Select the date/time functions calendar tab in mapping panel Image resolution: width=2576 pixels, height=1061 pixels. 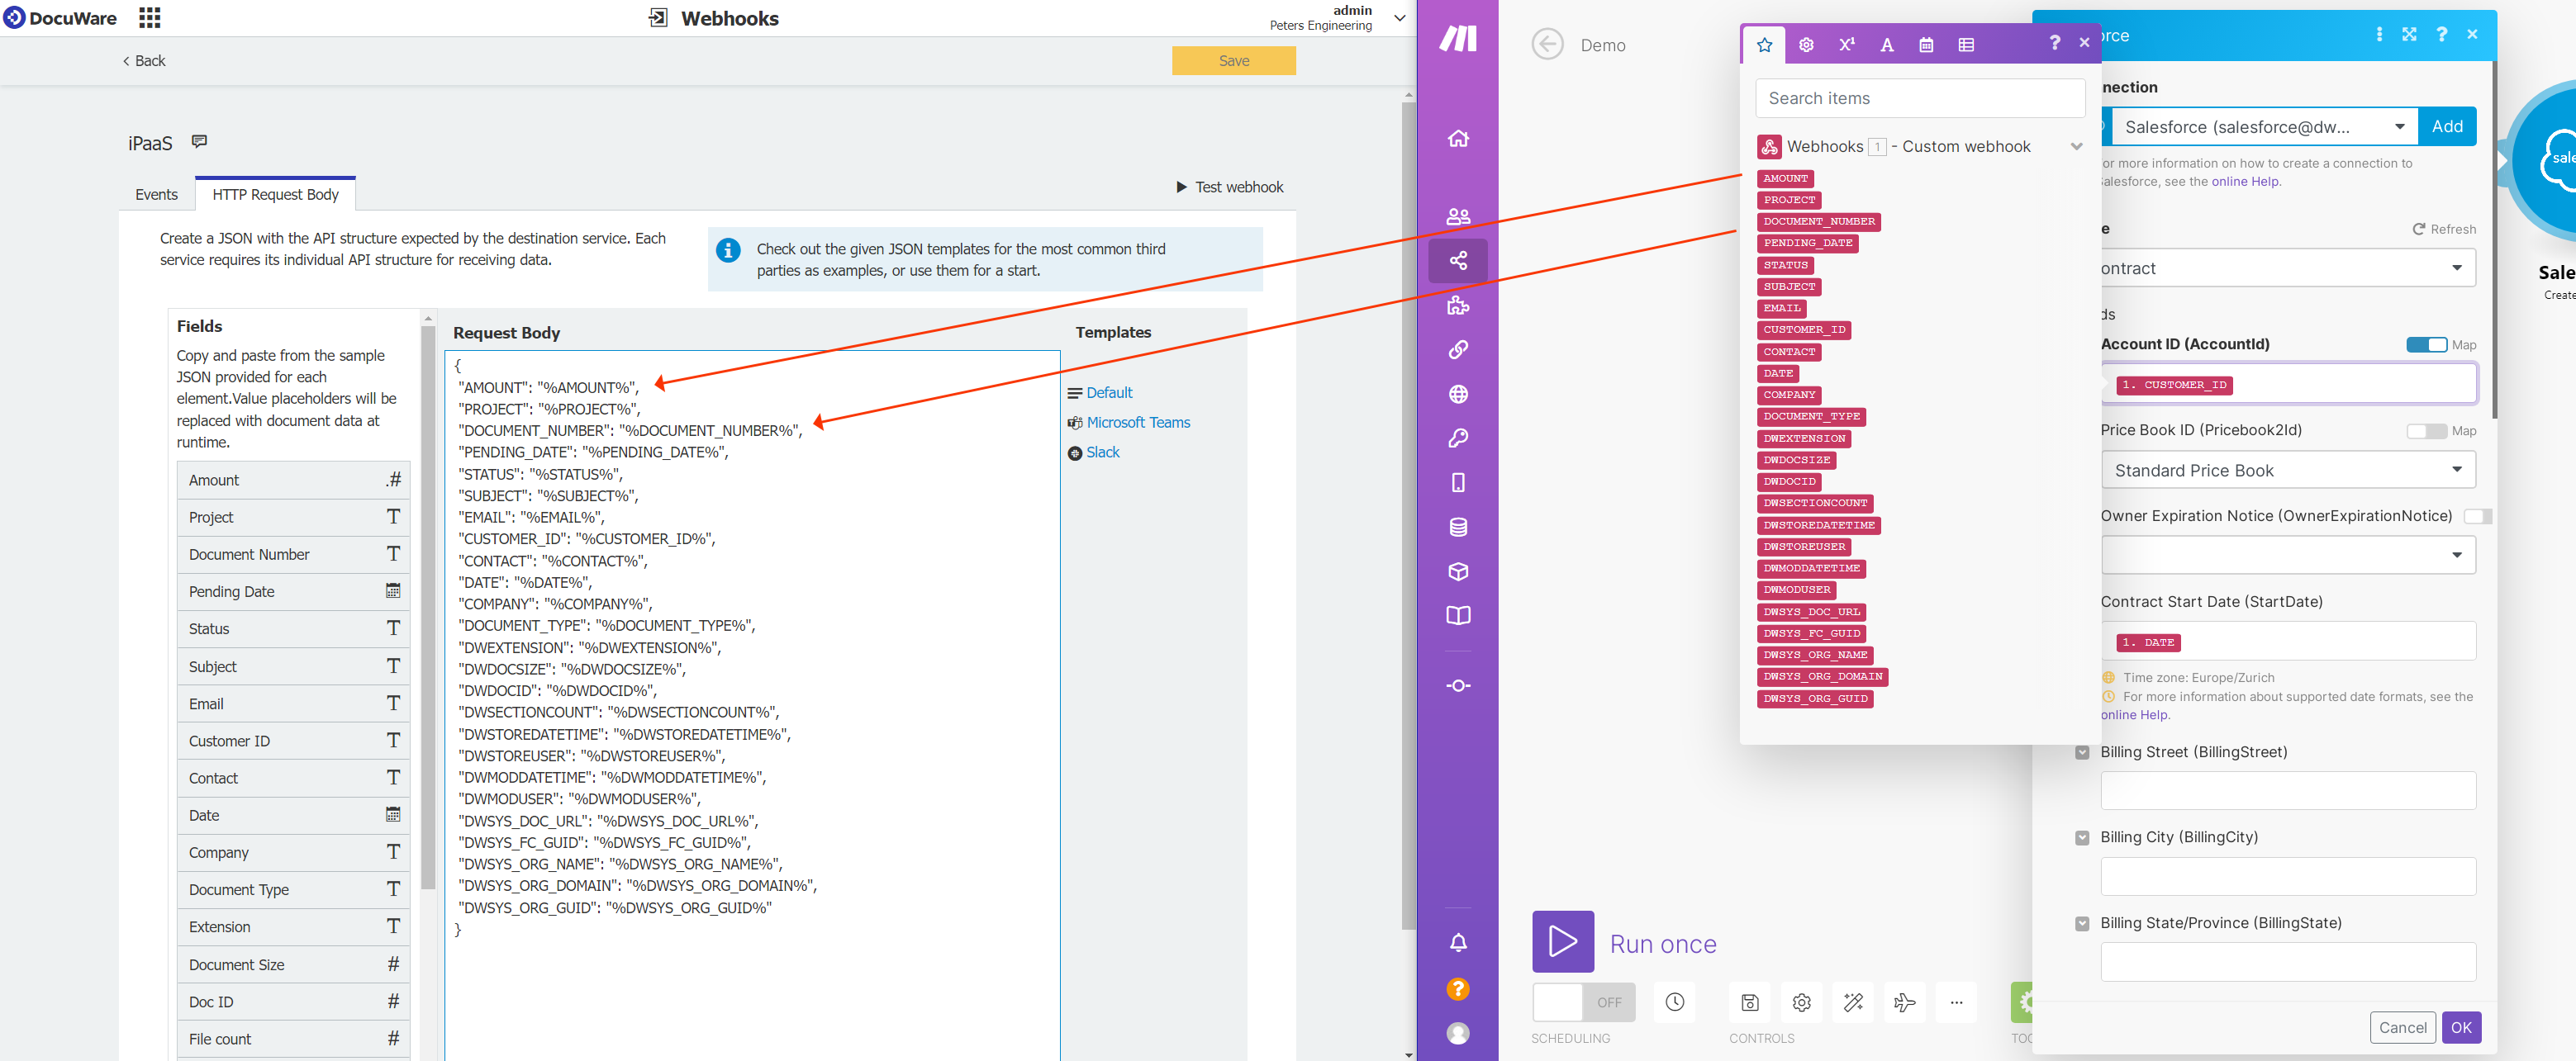1925,44
